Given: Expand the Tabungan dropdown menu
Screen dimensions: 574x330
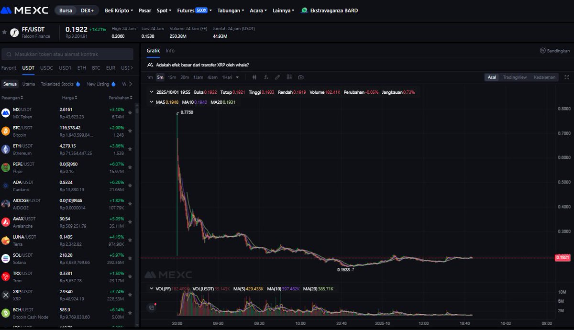Looking at the screenshot, I should 231,10.
